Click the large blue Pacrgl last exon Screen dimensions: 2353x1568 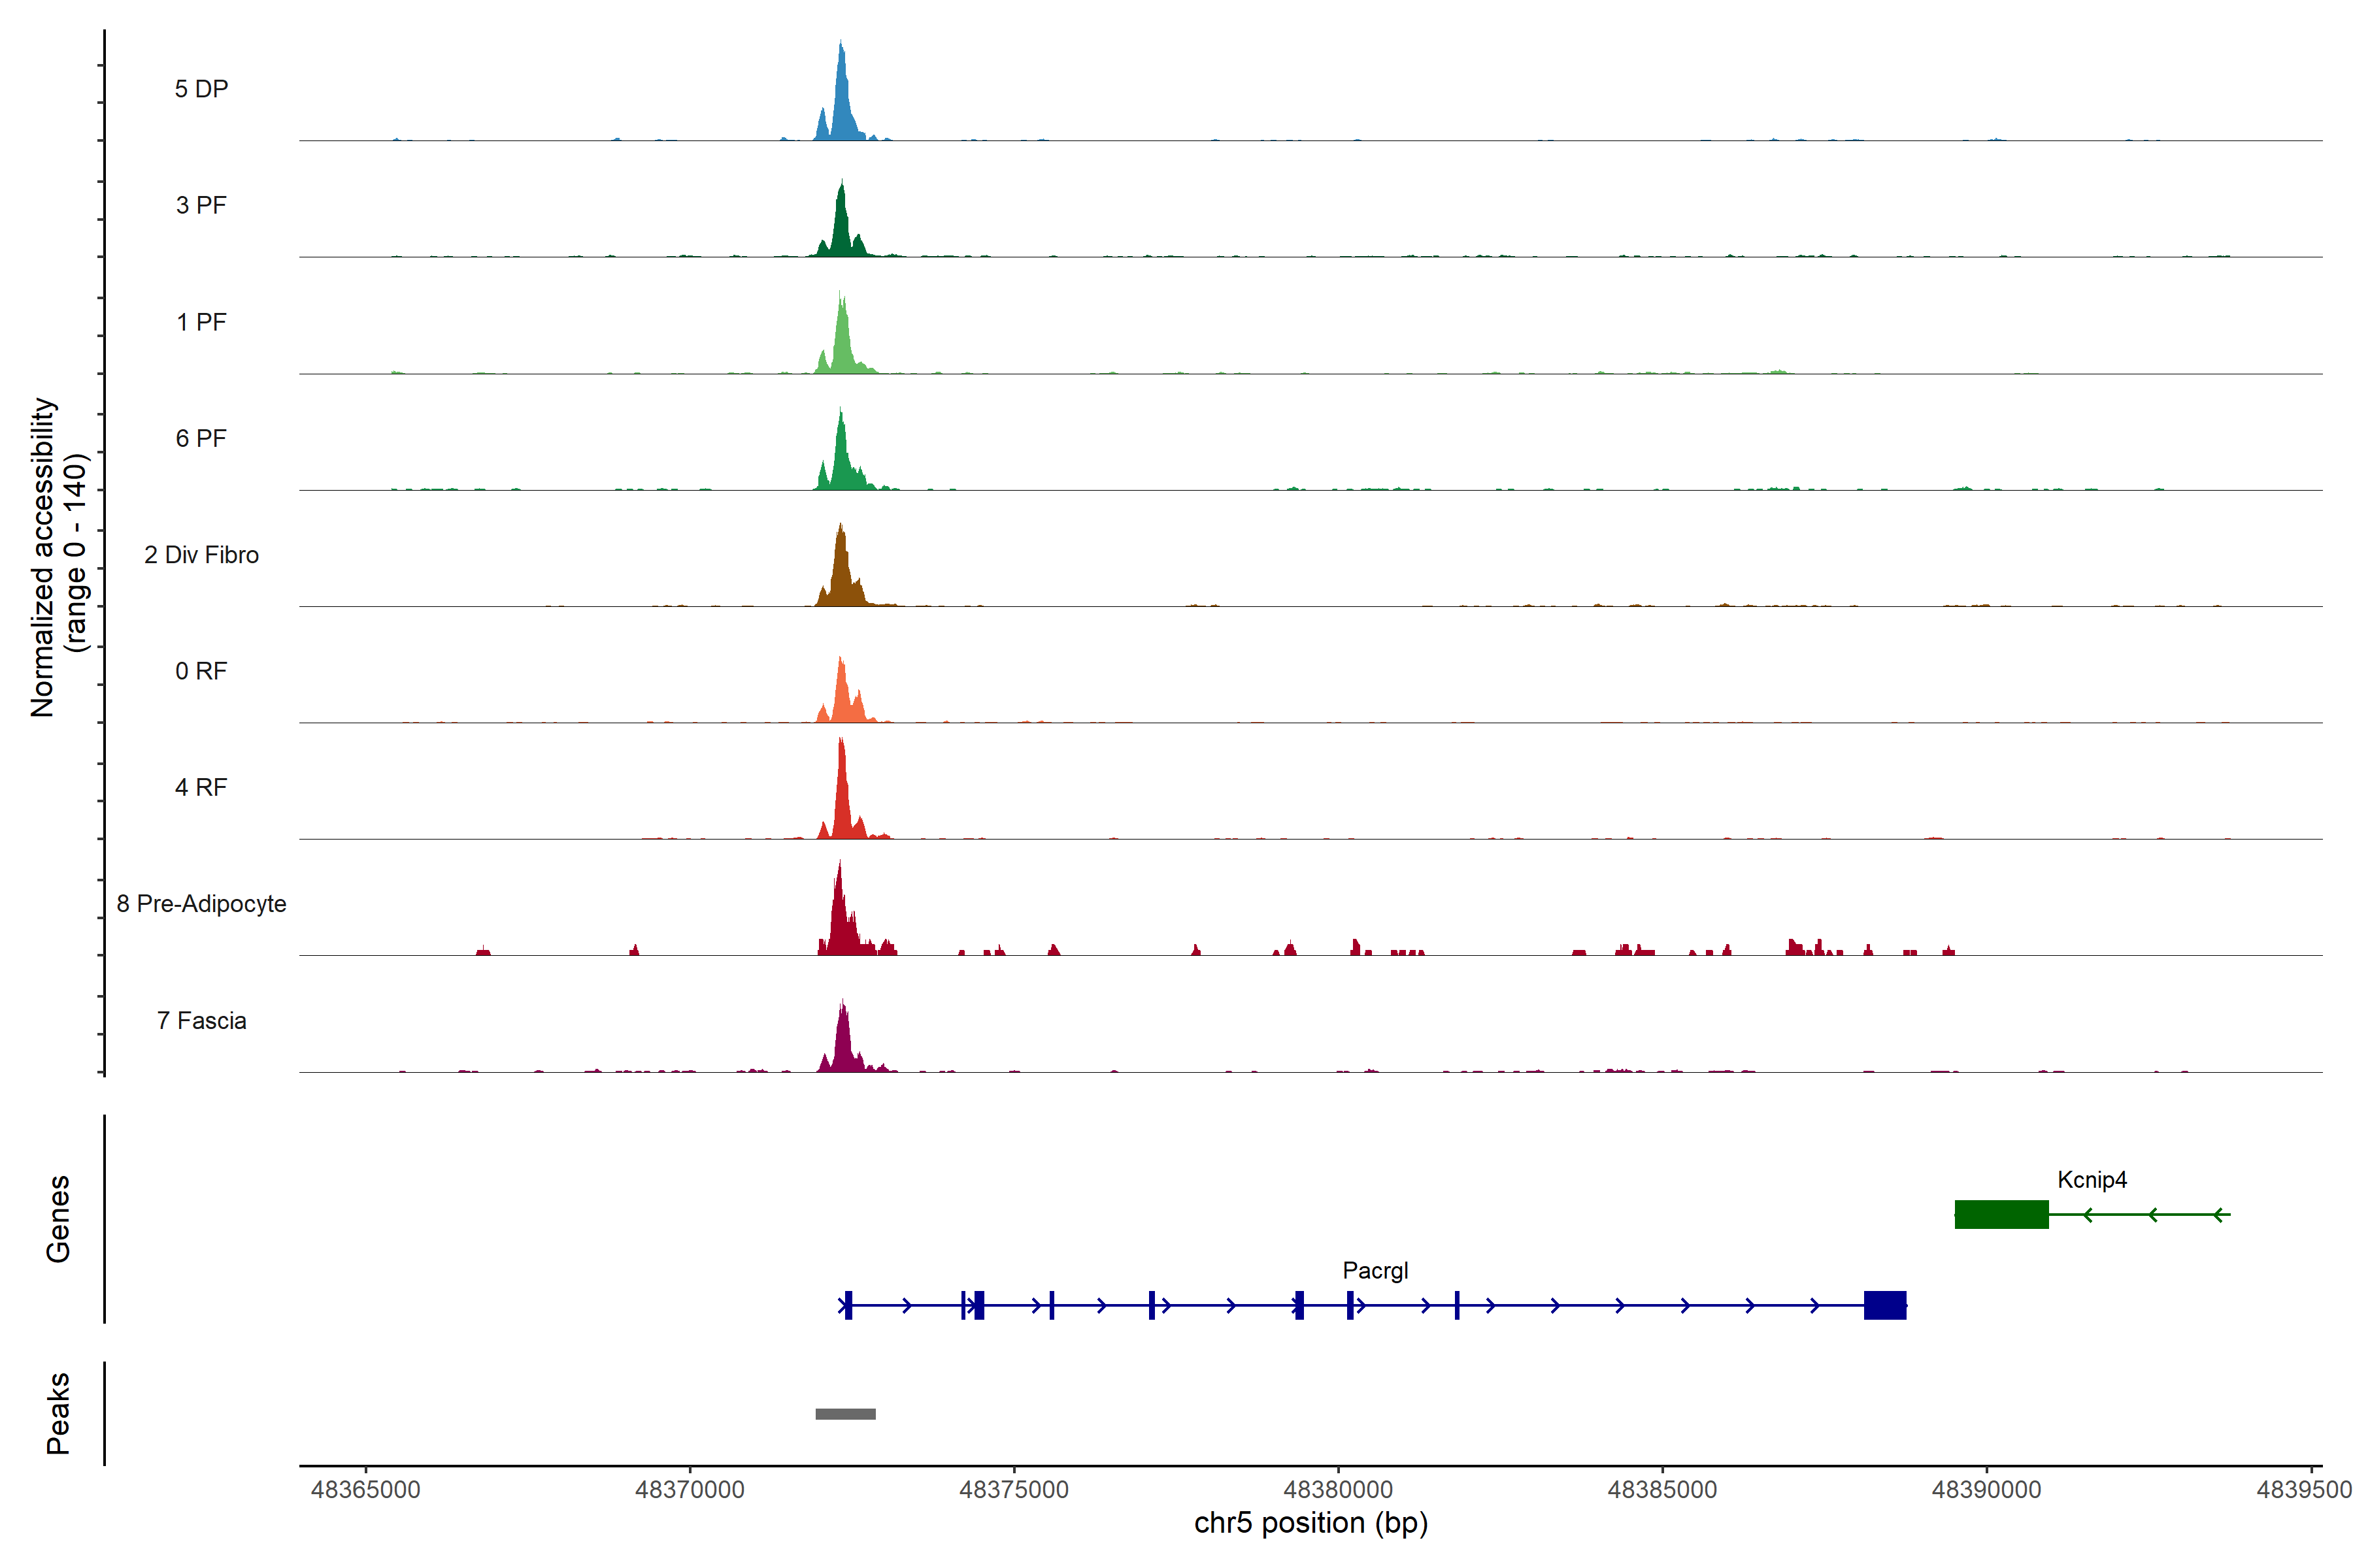pos(1885,1305)
